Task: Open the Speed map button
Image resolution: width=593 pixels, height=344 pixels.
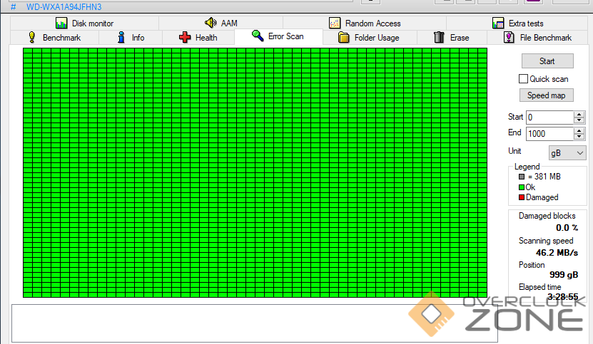Action: pyautogui.click(x=547, y=95)
